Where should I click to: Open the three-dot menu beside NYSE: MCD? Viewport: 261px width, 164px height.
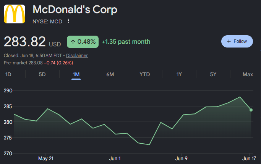(x=68, y=21)
